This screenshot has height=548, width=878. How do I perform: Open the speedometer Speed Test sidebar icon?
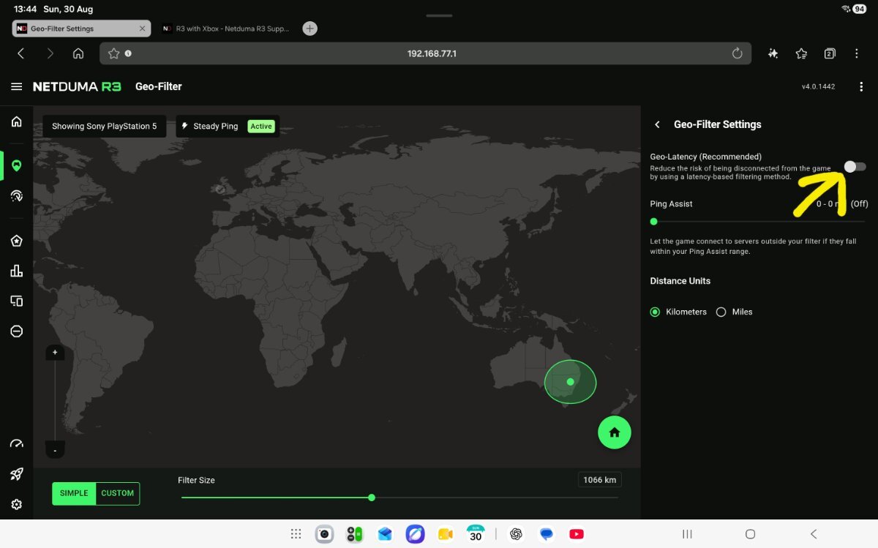click(x=16, y=444)
